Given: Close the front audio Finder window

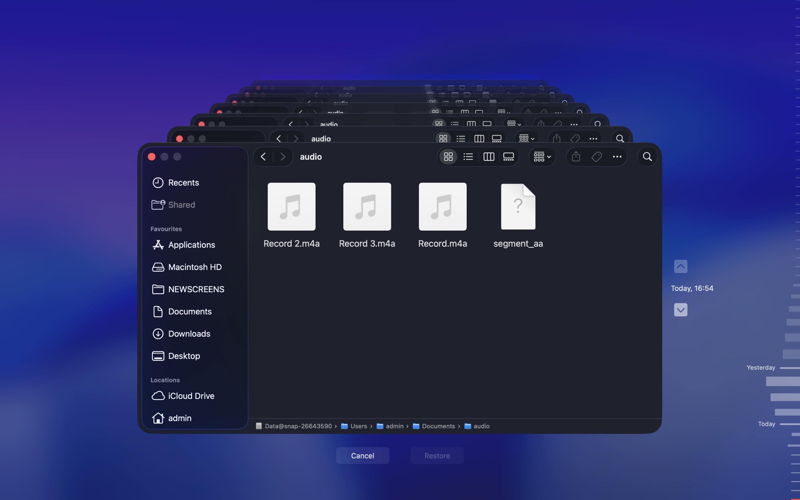Looking at the screenshot, I should 152,157.
